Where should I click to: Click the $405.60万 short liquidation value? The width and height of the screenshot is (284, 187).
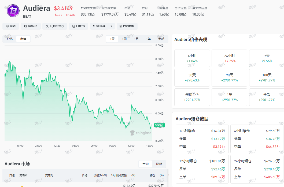(272, 177)
